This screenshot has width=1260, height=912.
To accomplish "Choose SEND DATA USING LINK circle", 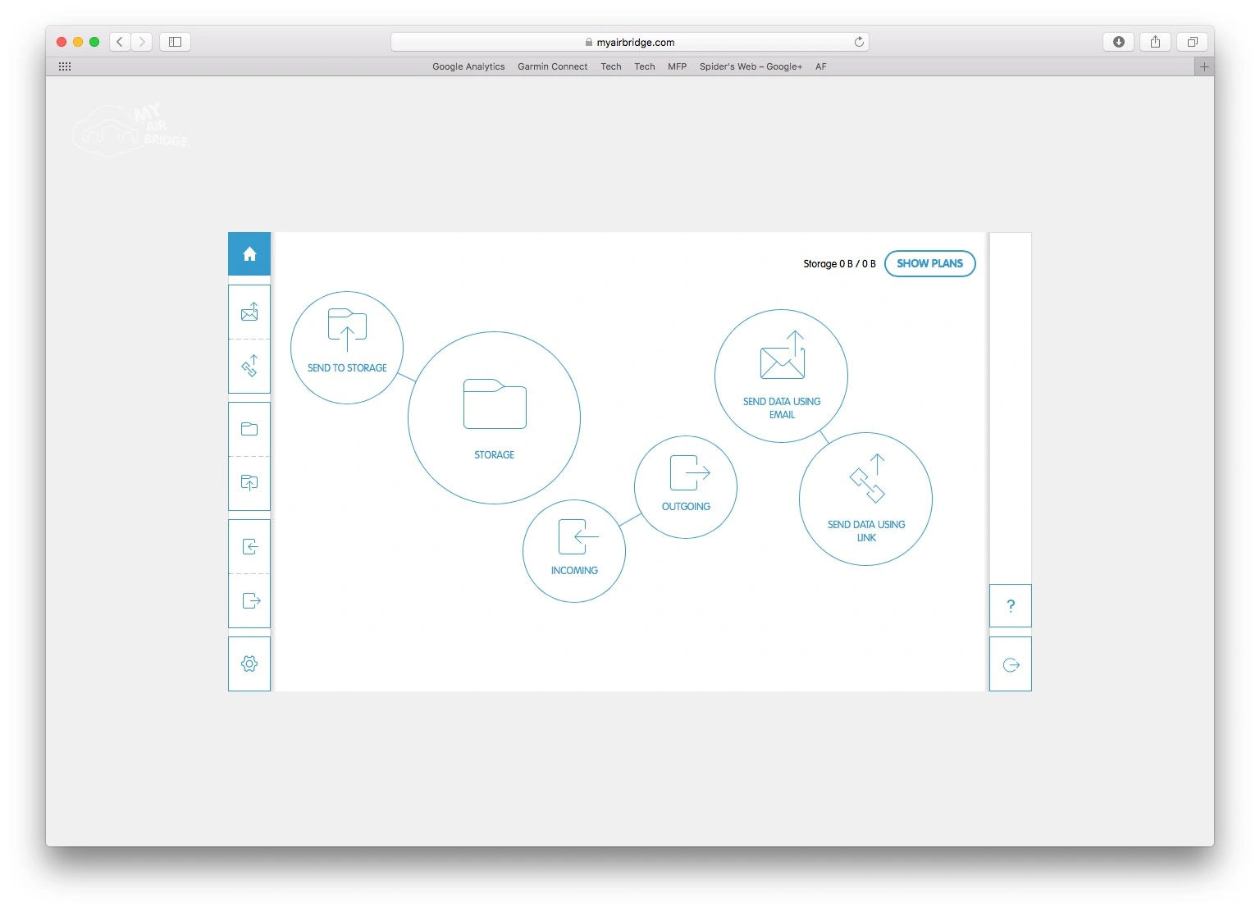I will point(865,499).
